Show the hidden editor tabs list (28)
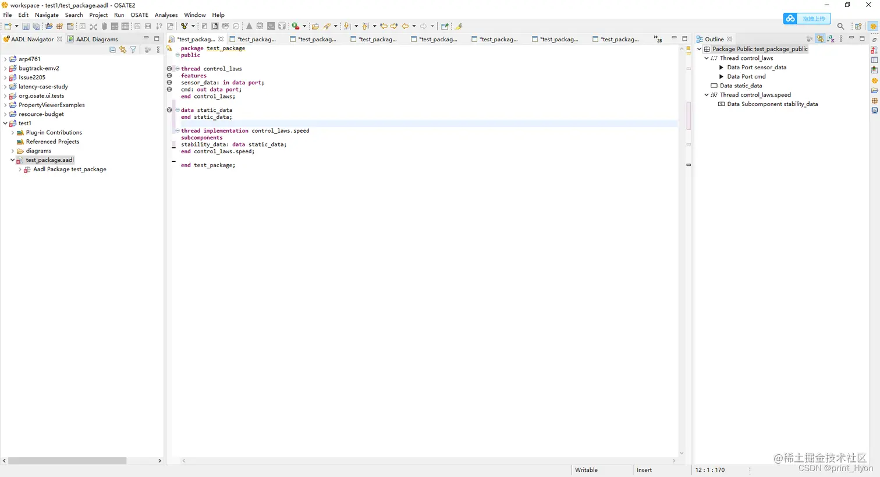The height and width of the screenshot is (477, 880). click(658, 39)
